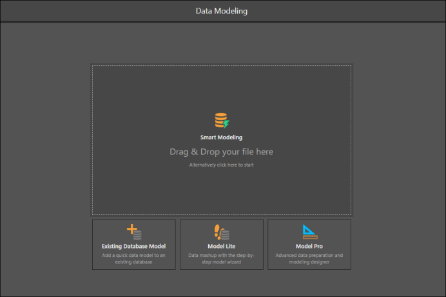This screenshot has width=446, height=297.
Task: Click the Model Pro ruler triangle icon
Action: coord(310,232)
